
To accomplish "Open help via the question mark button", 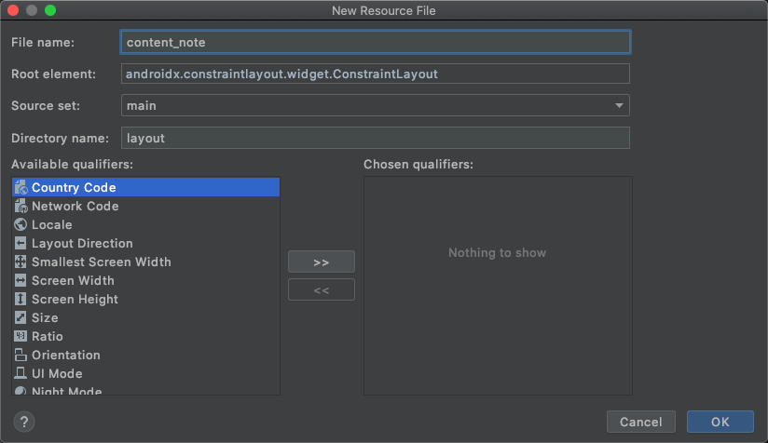I will click(25, 422).
